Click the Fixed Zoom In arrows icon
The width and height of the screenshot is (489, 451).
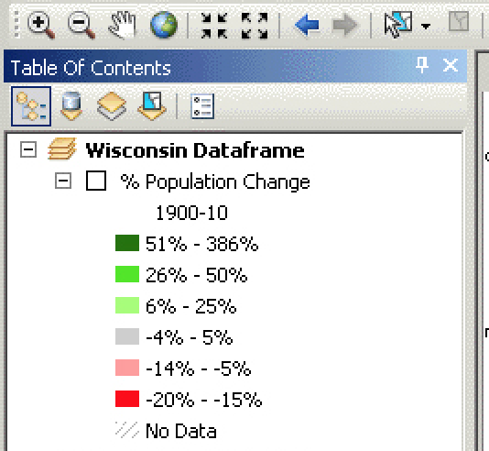[x=214, y=26]
